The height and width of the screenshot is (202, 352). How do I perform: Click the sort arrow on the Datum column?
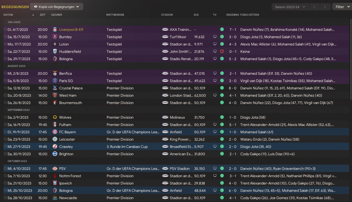33,15
